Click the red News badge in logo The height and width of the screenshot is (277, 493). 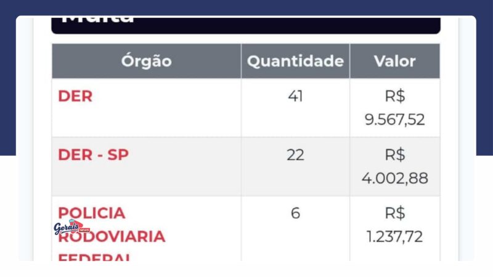pyautogui.click(x=84, y=230)
